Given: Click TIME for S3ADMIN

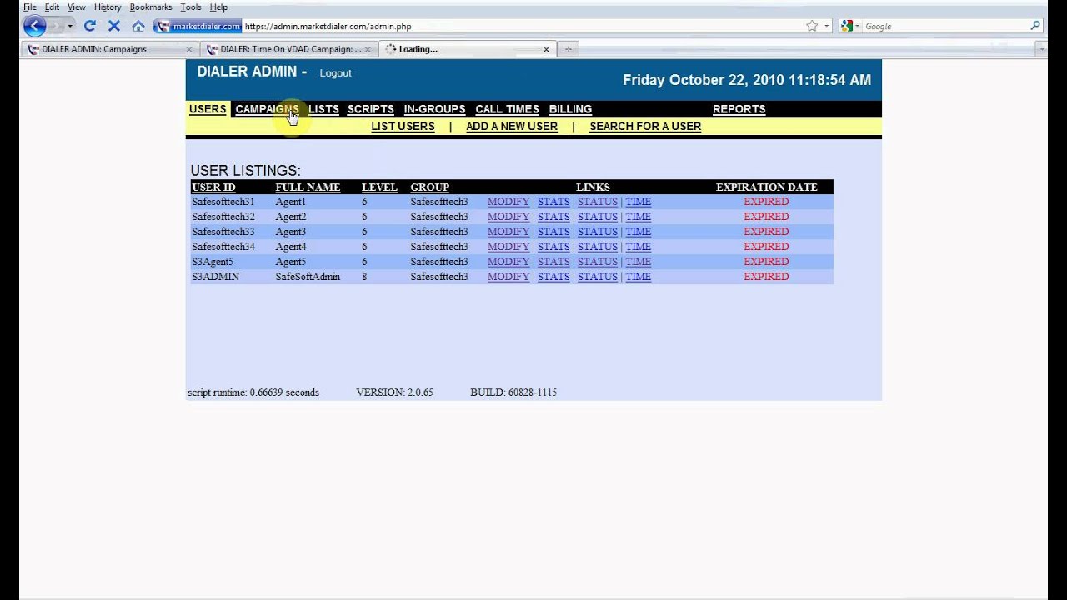Looking at the screenshot, I should tap(638, 277).
